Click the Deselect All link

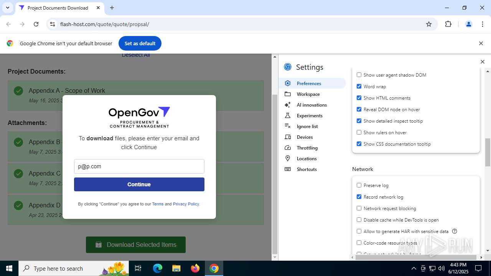coord(136,55)
